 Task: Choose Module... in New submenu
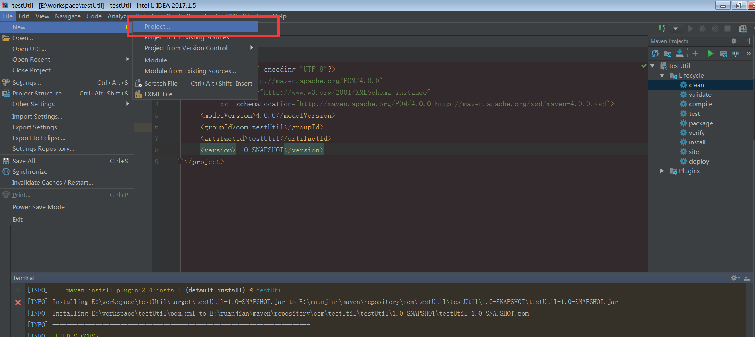click(195, 60)
